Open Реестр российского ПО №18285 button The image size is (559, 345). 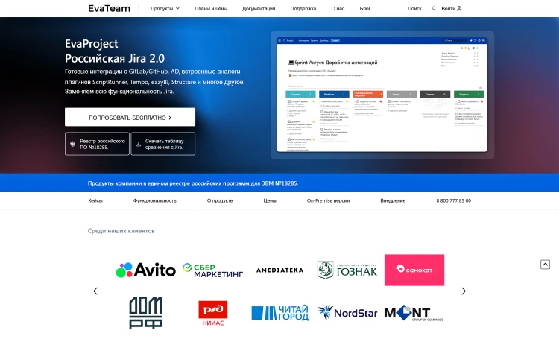pyautogui.click(x=97, y=144)
